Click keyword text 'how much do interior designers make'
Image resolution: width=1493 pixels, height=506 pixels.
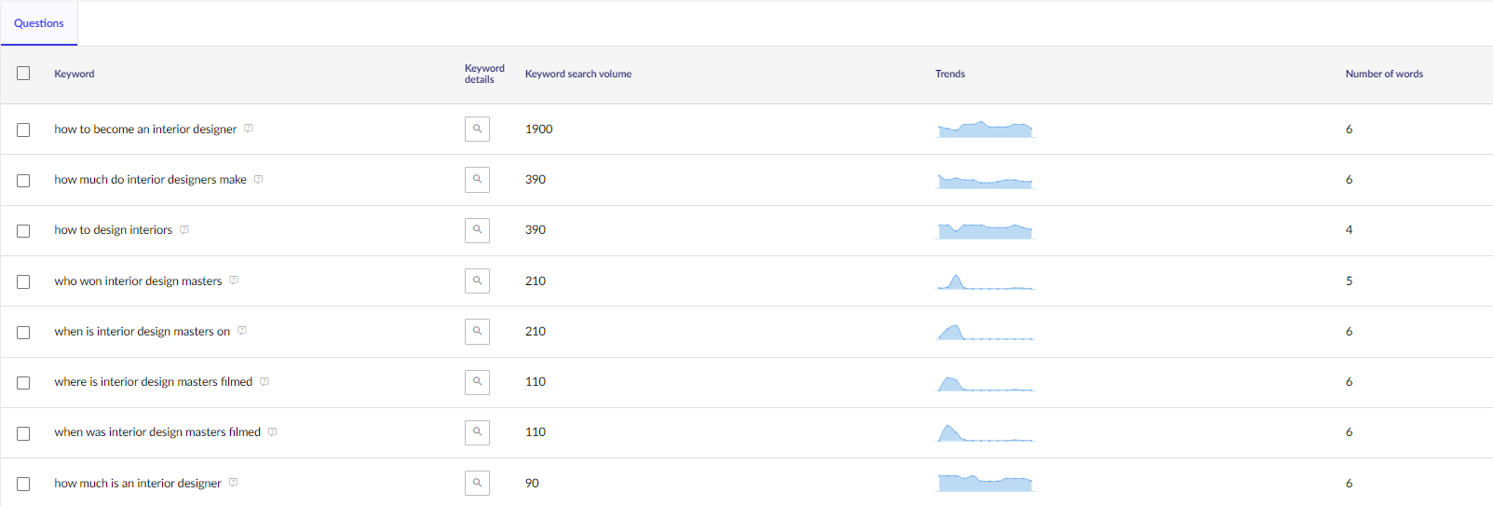pyautogui.click(x=151, y=180)
